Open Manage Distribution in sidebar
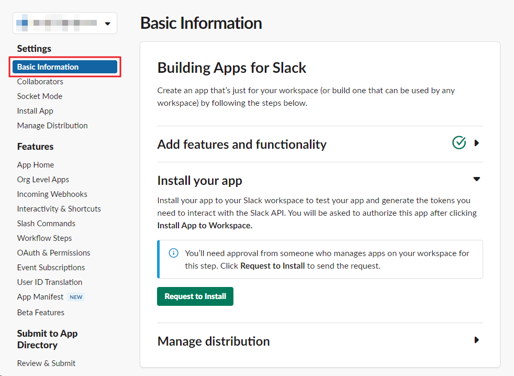The image size is (514, 376). coord(52,125)
